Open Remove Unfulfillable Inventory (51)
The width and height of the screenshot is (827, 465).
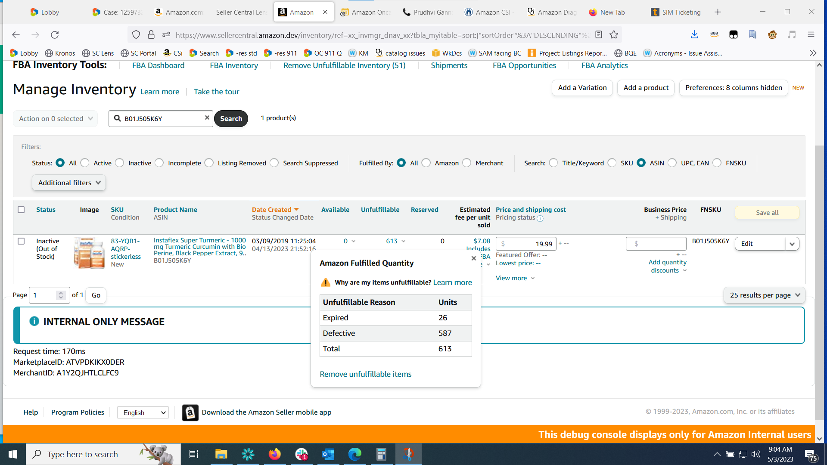click(x=345, y=65)
